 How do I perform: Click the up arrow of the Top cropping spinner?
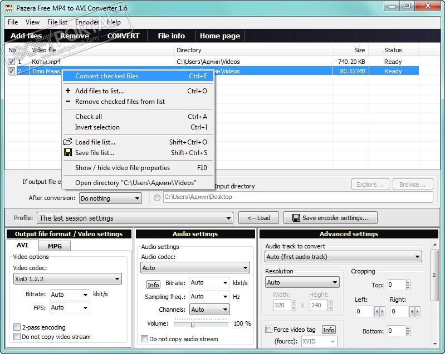[408, 282]
